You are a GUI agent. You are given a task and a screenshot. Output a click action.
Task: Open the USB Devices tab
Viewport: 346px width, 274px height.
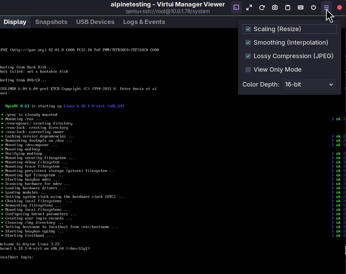[x=95, y=22]
